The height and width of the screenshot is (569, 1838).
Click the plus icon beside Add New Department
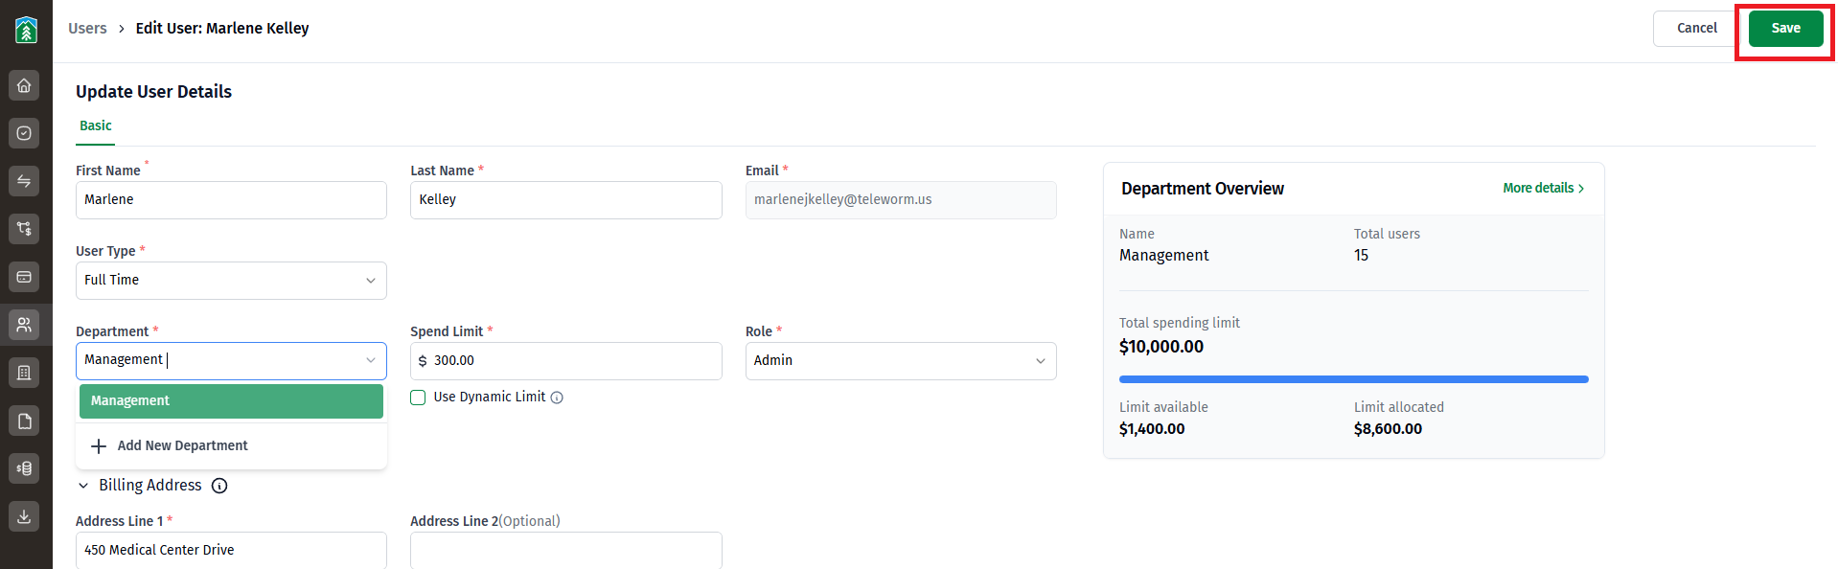coord(99,446)
